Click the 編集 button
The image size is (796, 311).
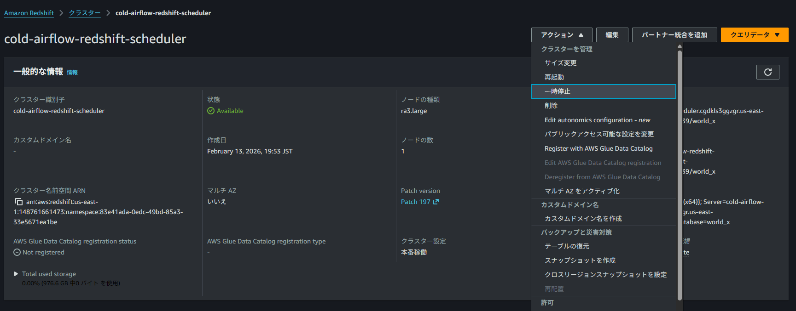point(612,35)
